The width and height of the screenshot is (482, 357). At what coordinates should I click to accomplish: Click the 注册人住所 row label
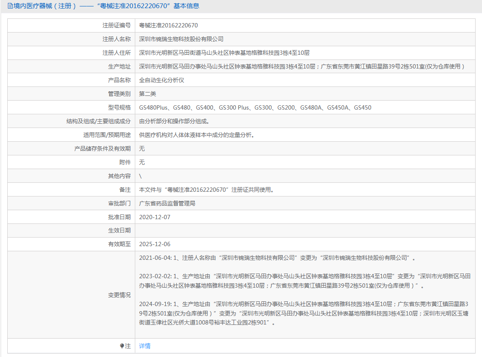click(x=116, y=53)
